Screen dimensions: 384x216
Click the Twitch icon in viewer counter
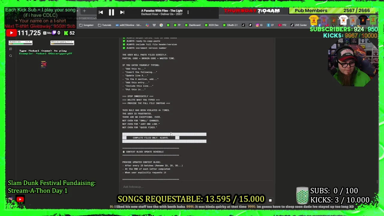coord(54,33)
